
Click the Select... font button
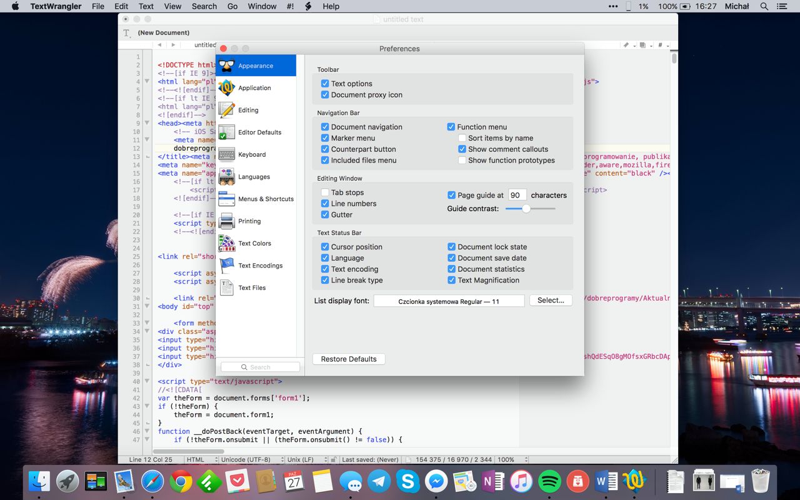[x=551, y=301]
